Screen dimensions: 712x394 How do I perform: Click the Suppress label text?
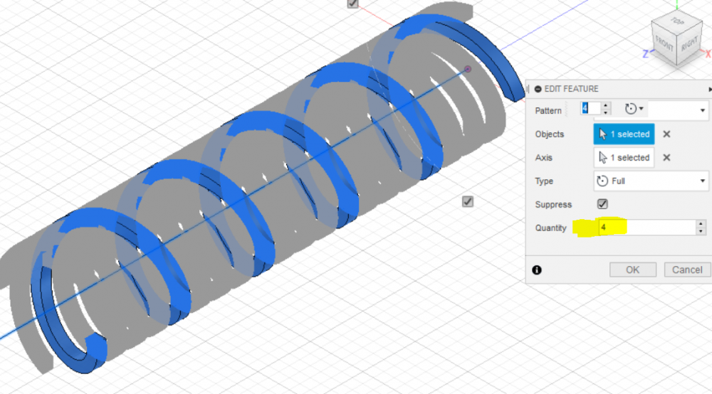pyautogui.click(x=553, y=205)
